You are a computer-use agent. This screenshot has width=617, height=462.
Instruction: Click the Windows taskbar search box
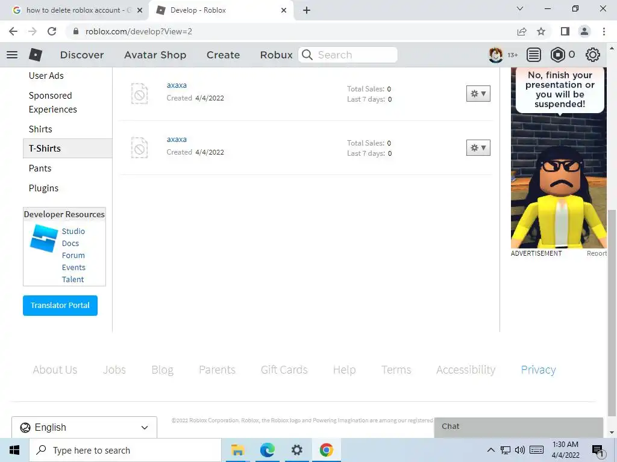pyautogui.click(x=125, y=450)
